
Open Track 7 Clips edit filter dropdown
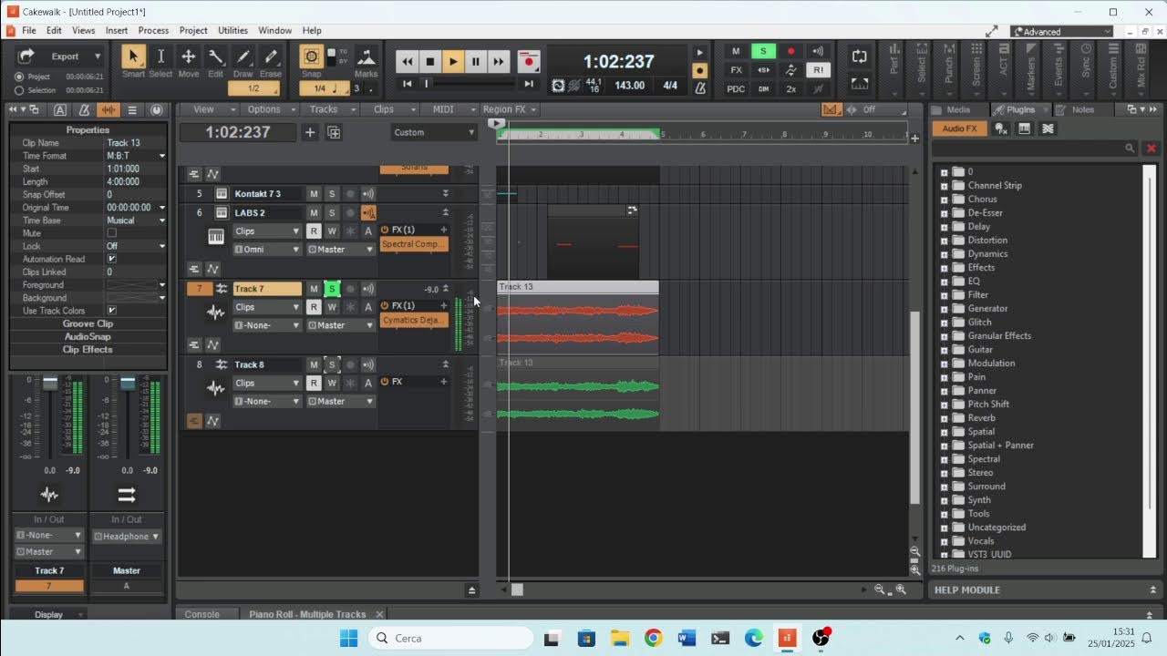(x=267, y=307)
